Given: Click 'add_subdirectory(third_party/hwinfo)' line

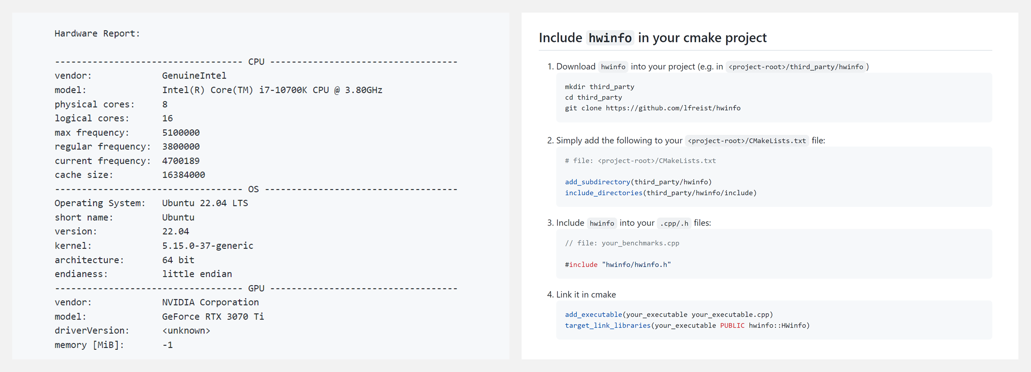Looking at the screenshot, I should pos(638,182).
